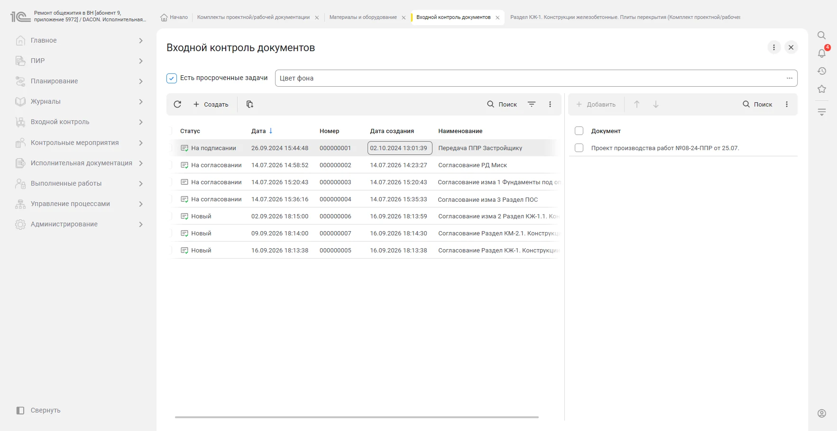Expand the Журналы menu section

(80, 102)
